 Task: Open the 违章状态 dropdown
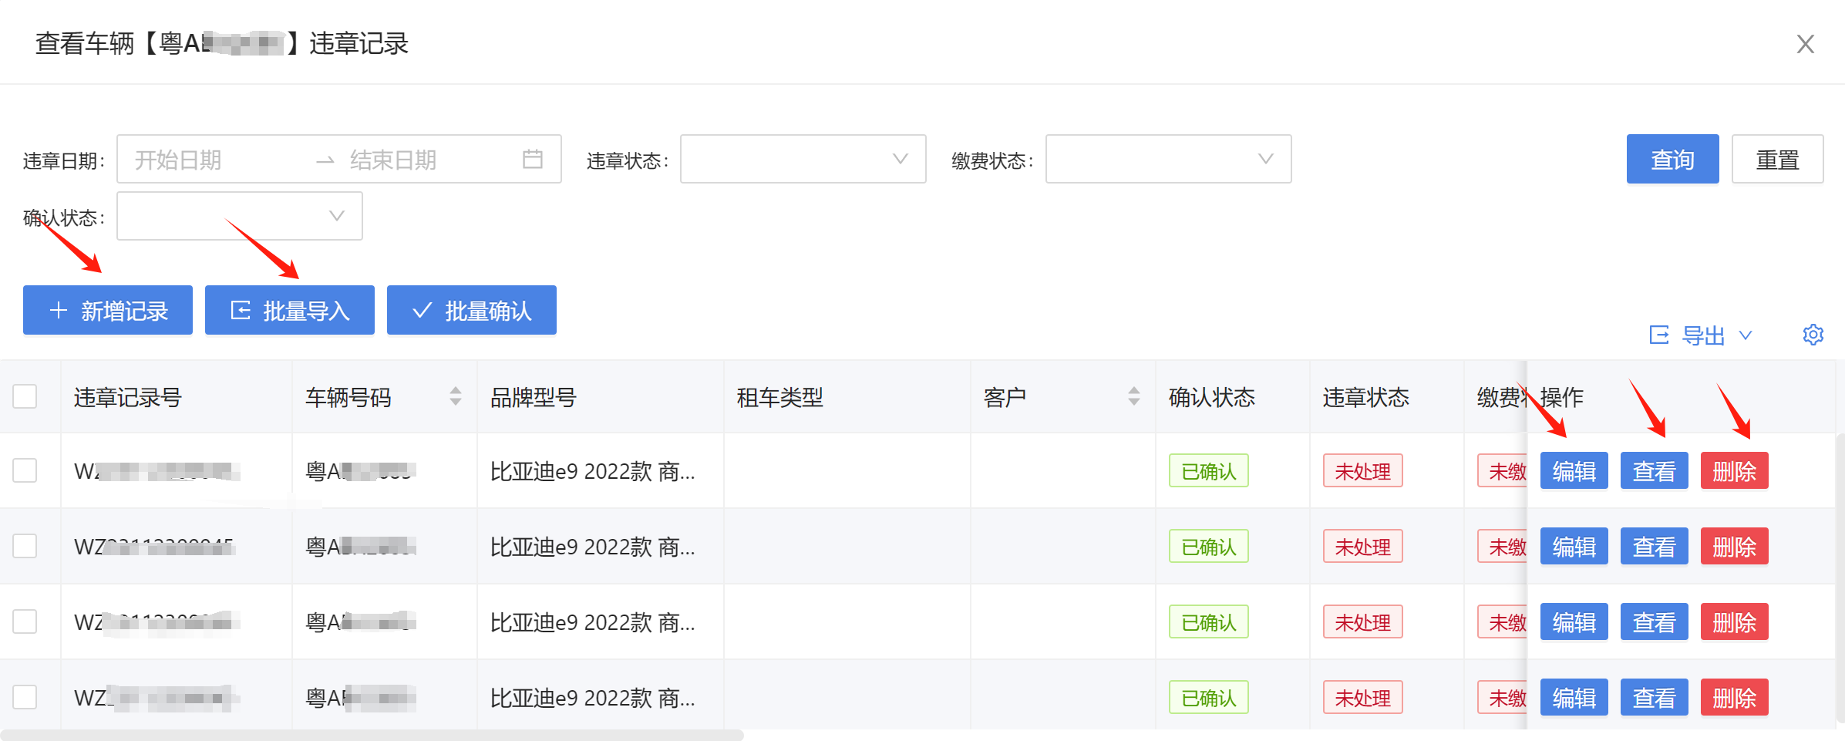click(803, 159)
